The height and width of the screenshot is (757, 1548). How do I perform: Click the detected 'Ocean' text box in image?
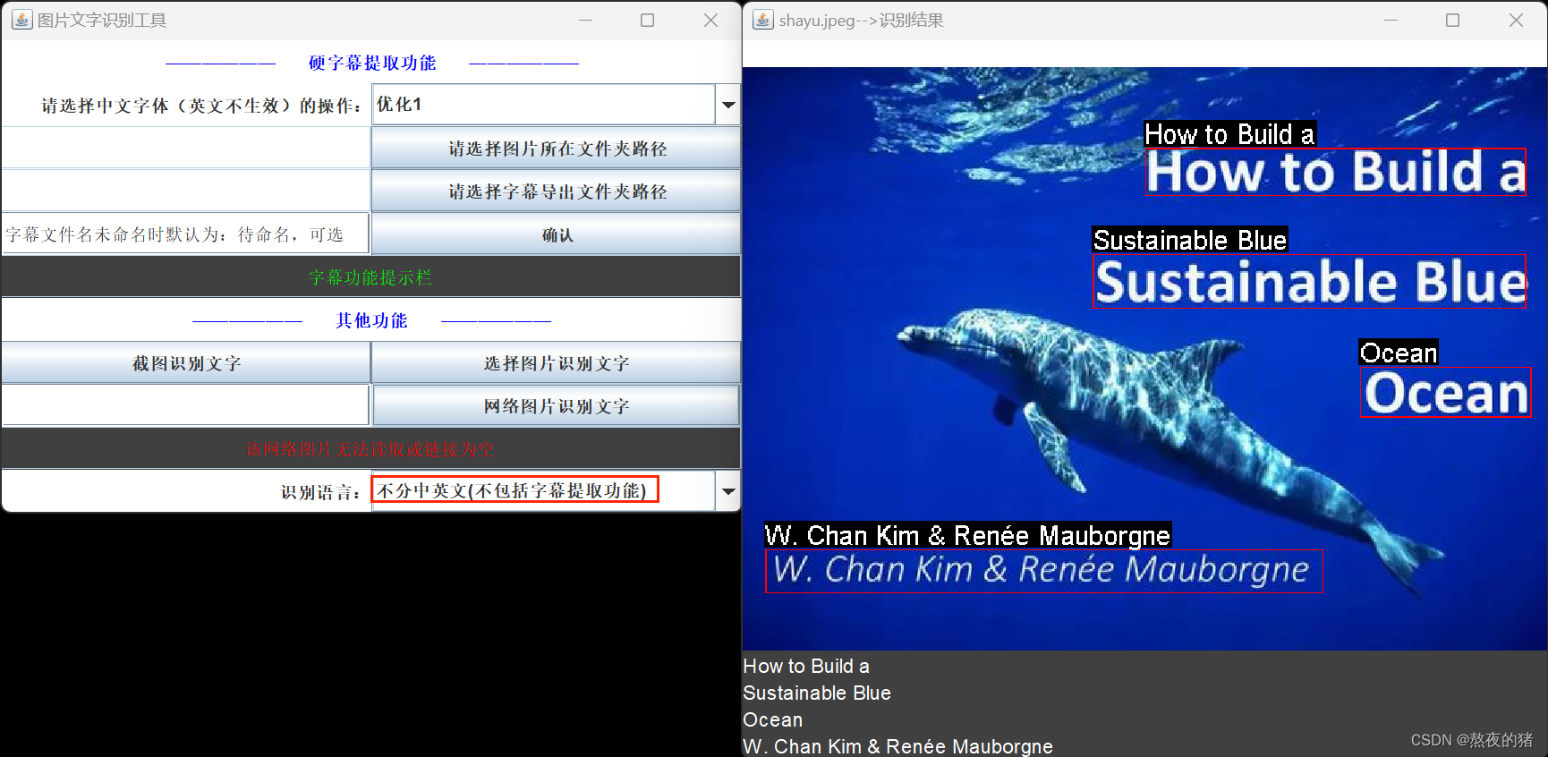click(1445, 392)
